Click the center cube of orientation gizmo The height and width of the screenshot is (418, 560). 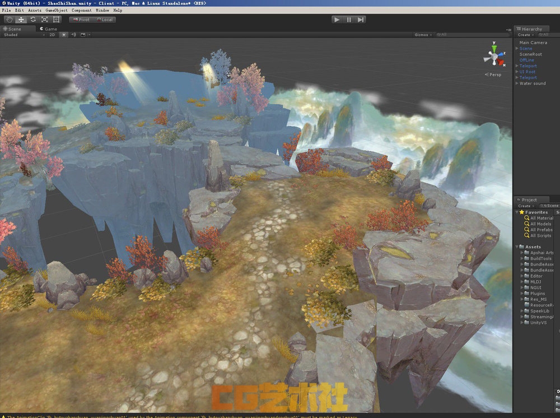point(494,57)
